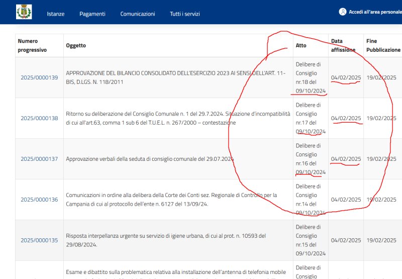Select the Approvazione del bilancio consolidato text

pyautogui.click(x=175, y=77)
